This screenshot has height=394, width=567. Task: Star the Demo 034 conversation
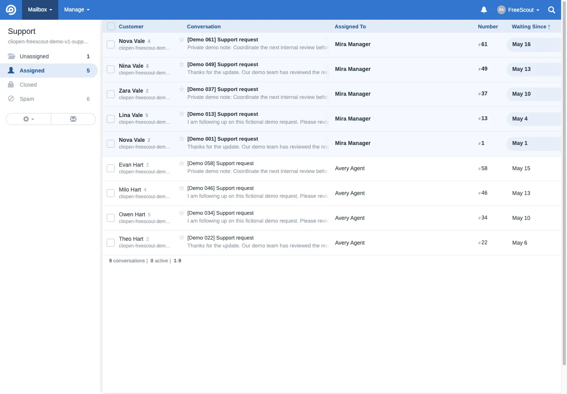click(x=182, y=213)
